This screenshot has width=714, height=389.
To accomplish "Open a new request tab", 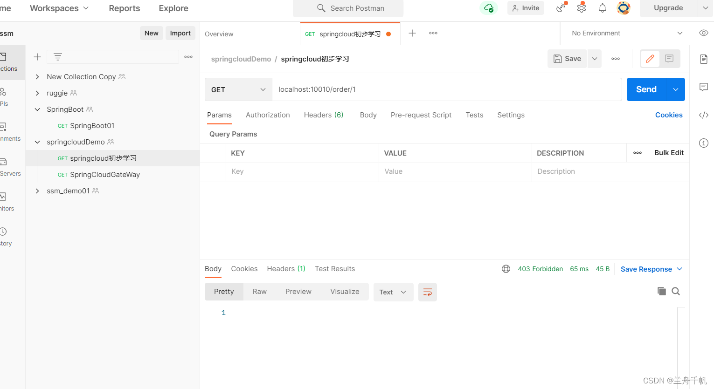I will point(412,33).
